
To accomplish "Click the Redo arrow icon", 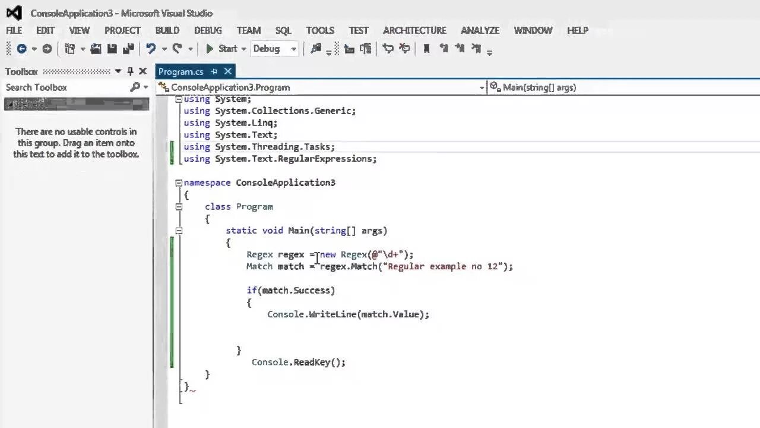I will click(177, 49).
